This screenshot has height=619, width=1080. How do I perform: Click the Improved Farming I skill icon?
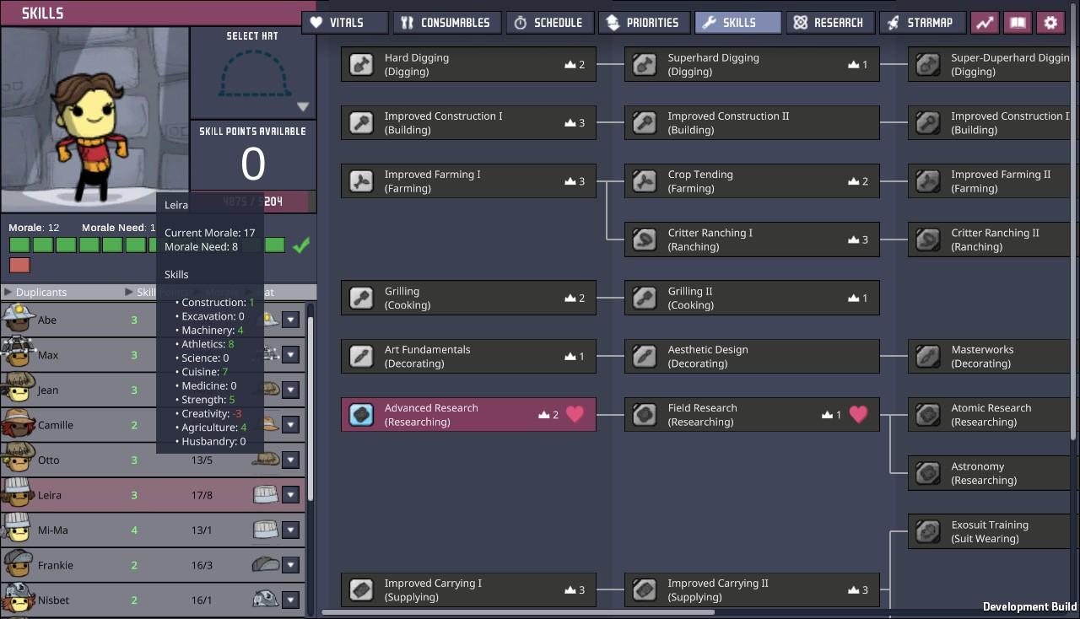[x=362, y=181]
